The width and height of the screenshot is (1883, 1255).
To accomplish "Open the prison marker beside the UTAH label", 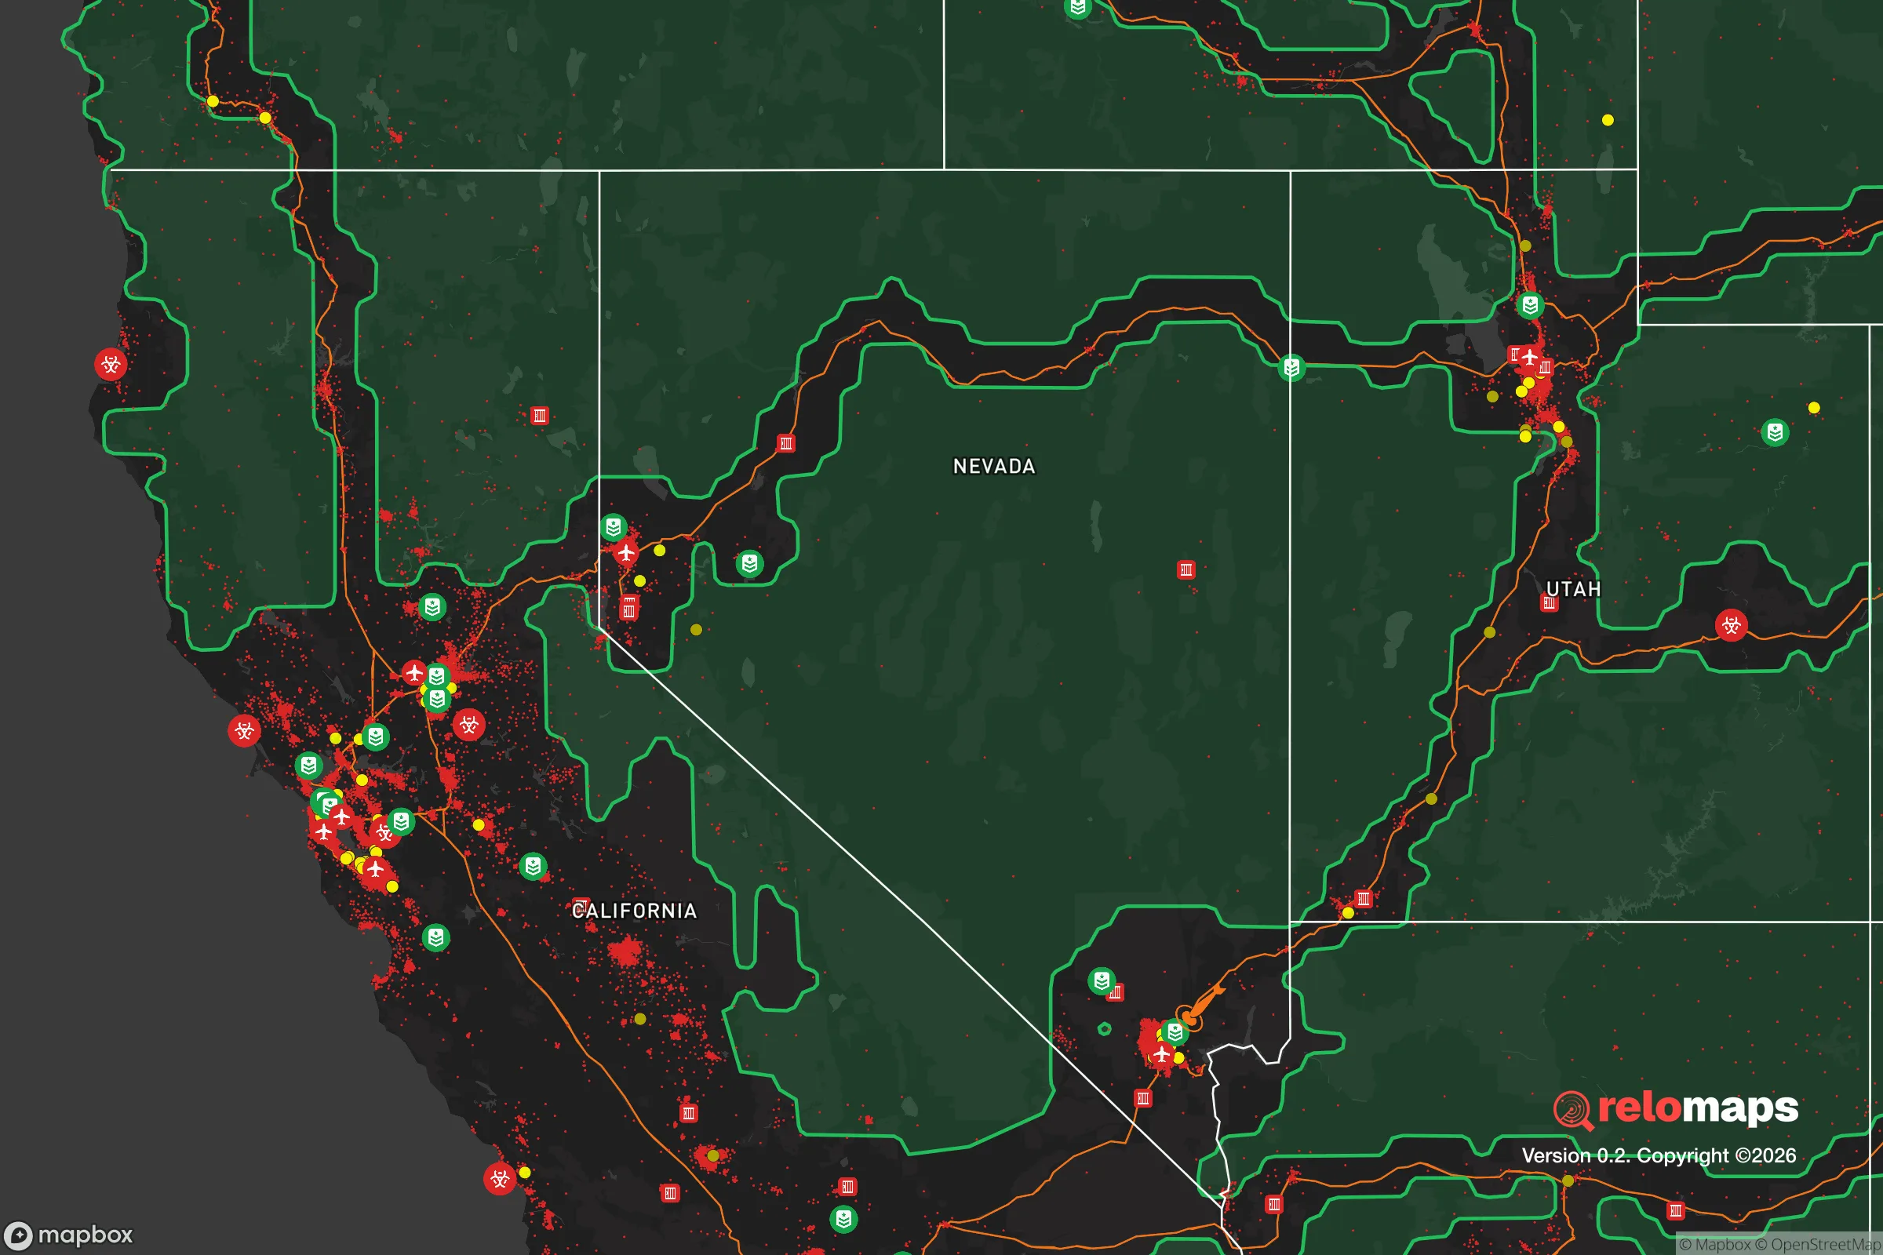I will [1549, 603].
